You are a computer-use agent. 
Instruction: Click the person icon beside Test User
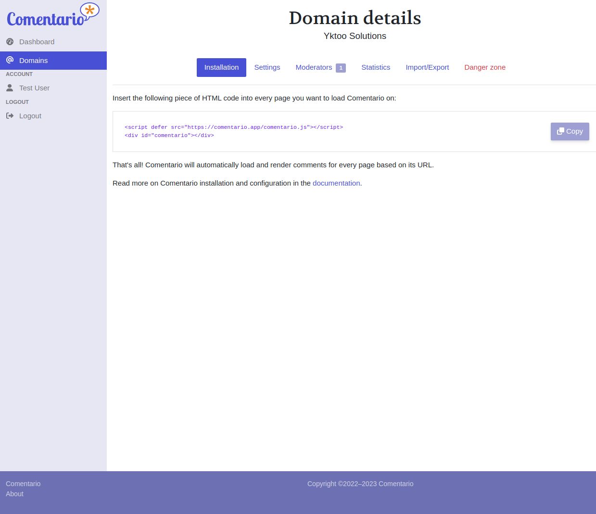tap(10, 88)
